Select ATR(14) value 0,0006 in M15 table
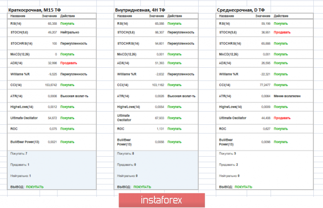Screen dimensions: 323x208 52,96
